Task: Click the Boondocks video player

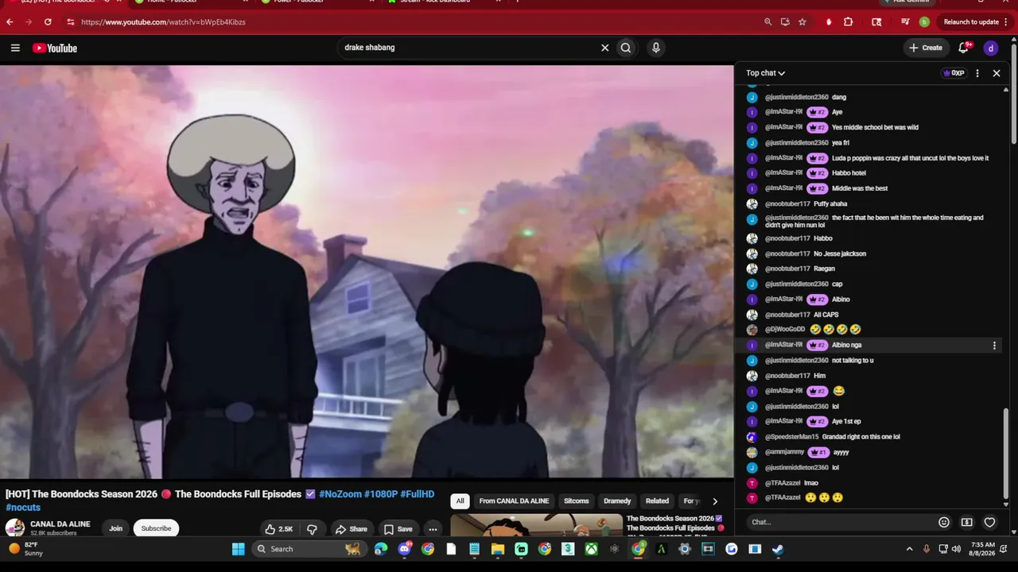Action: (x=367, y=271)
